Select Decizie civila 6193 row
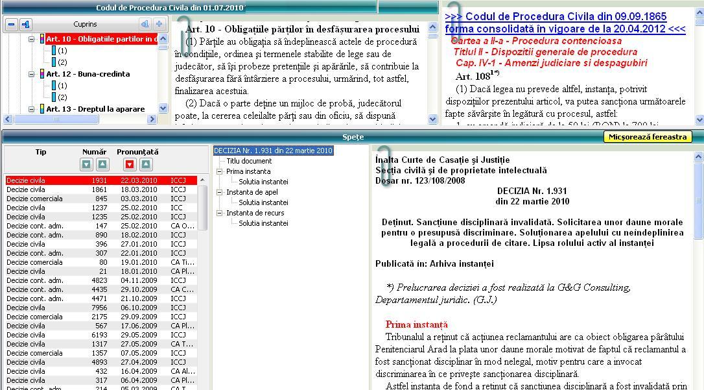Screen dimensions: 704x390 [101, 335]
